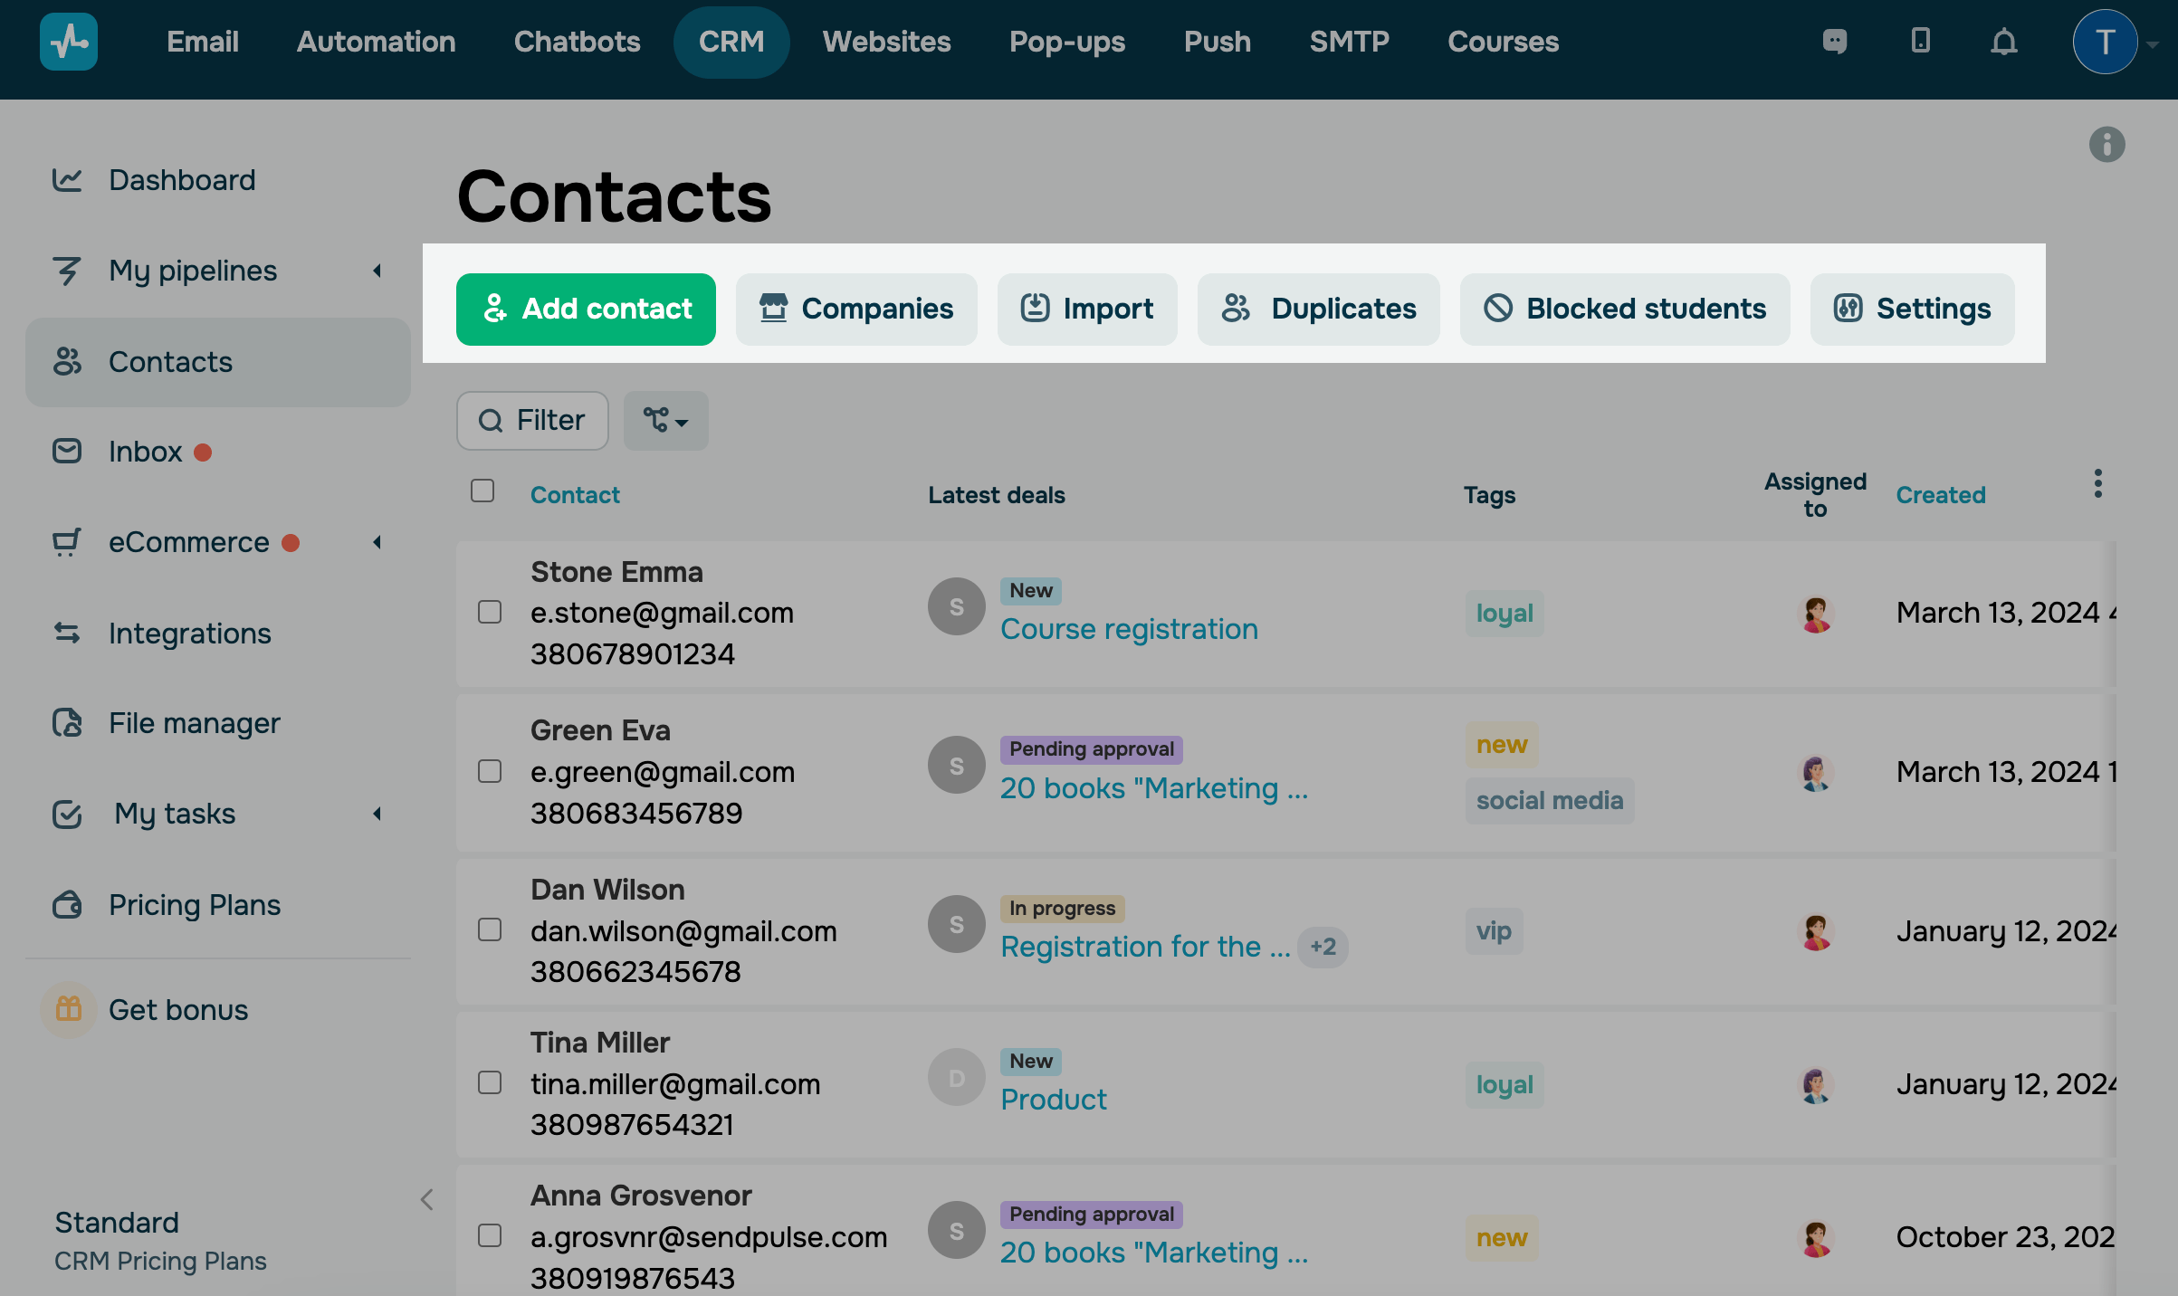The image size is (2178, 1296).
Task: Open the pipeline view dropdown beside Filter
Action: [x=665, y=421]
